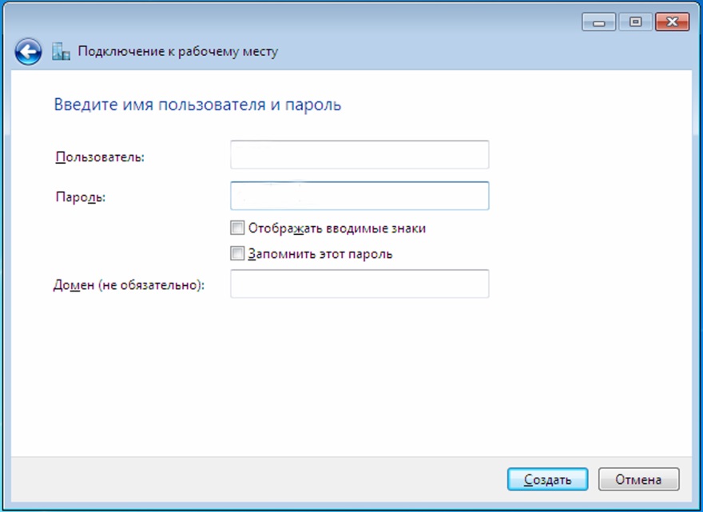The image size is (703, 512).
Task: Click the Домен (не обязательно): label
Action: [x=129, y=285]
